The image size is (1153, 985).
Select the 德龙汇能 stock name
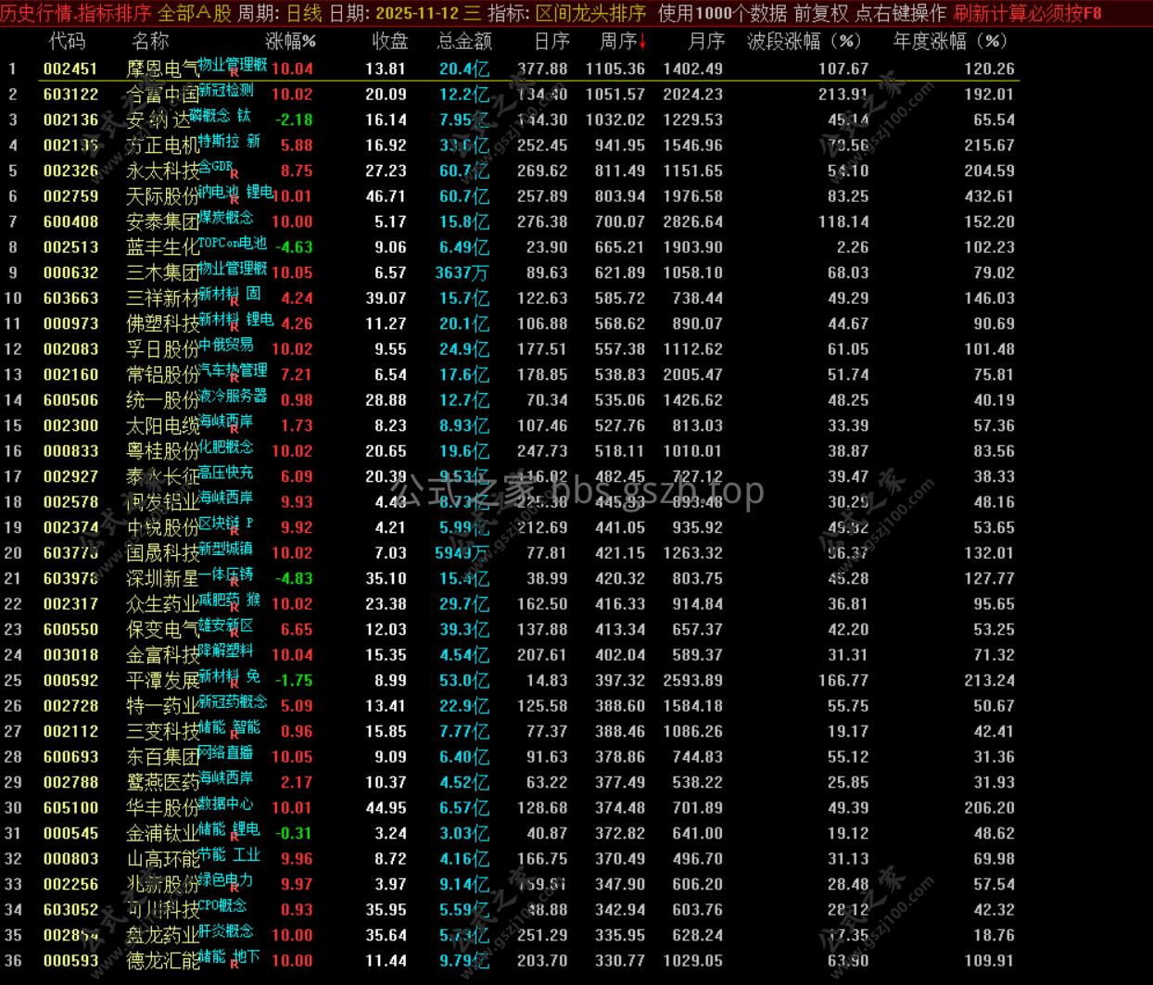(162, 961)
